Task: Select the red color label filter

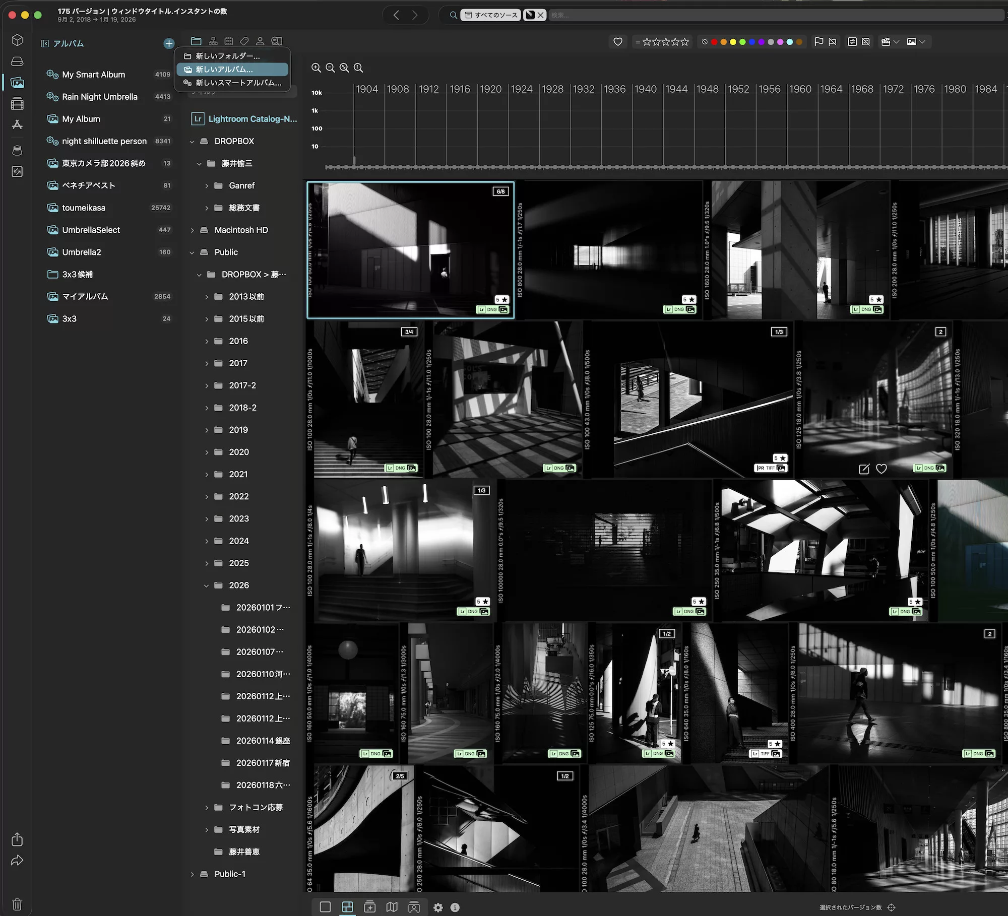Action: click(714, 42)
